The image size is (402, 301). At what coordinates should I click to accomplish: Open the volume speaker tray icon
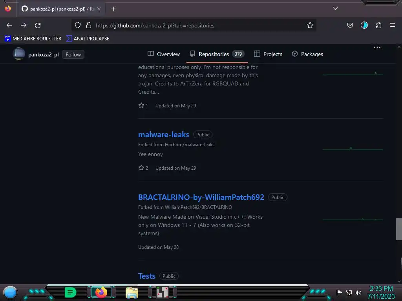tap(358, 292)
